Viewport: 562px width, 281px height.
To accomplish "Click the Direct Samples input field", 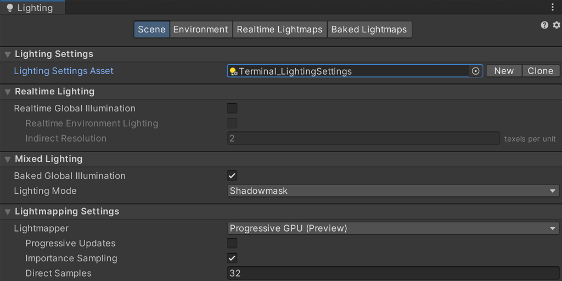I will coord(393,273).
